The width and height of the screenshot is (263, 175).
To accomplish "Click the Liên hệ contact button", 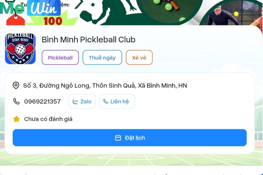I will pyautogui.click(x=117, y=101).
